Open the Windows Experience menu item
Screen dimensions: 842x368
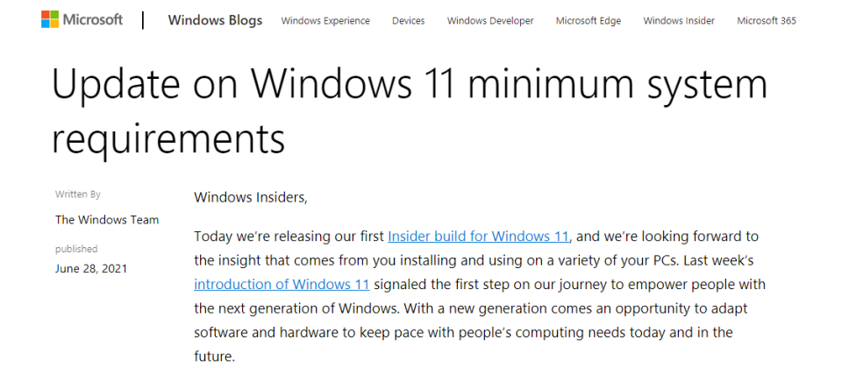[x=325, y=21]
